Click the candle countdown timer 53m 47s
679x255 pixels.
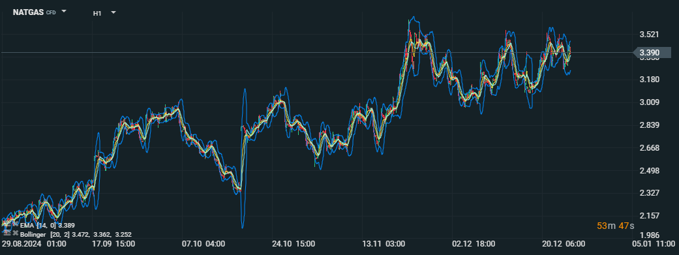615,226
